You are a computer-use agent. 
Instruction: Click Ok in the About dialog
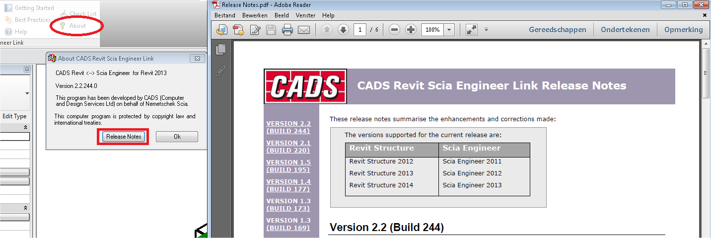177,137
